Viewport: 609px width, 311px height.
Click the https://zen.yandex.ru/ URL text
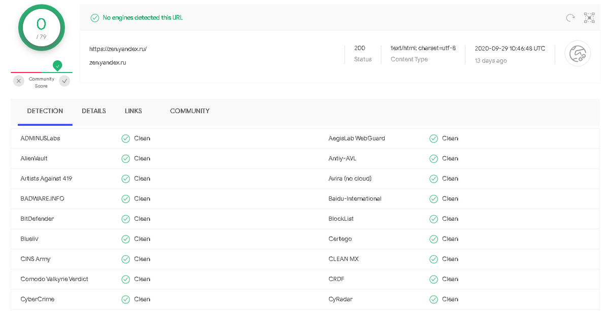(118, 49)
